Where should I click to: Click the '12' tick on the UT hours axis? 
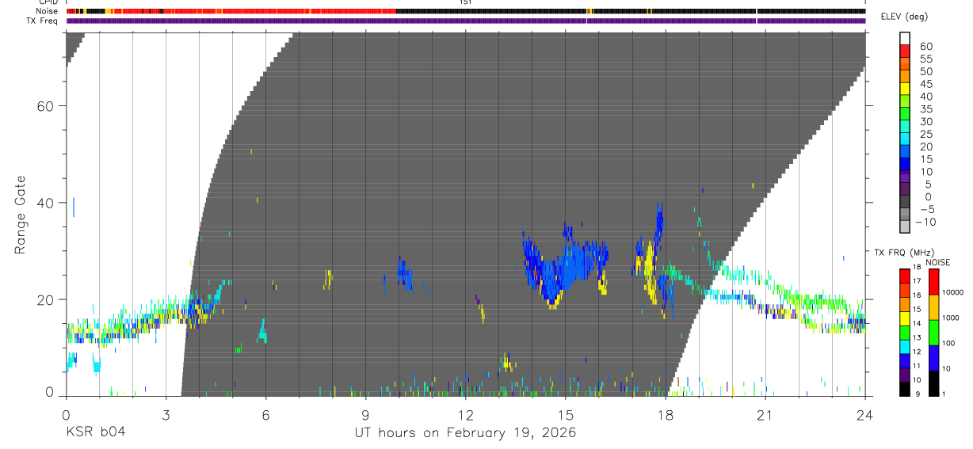tap(465, 414)
